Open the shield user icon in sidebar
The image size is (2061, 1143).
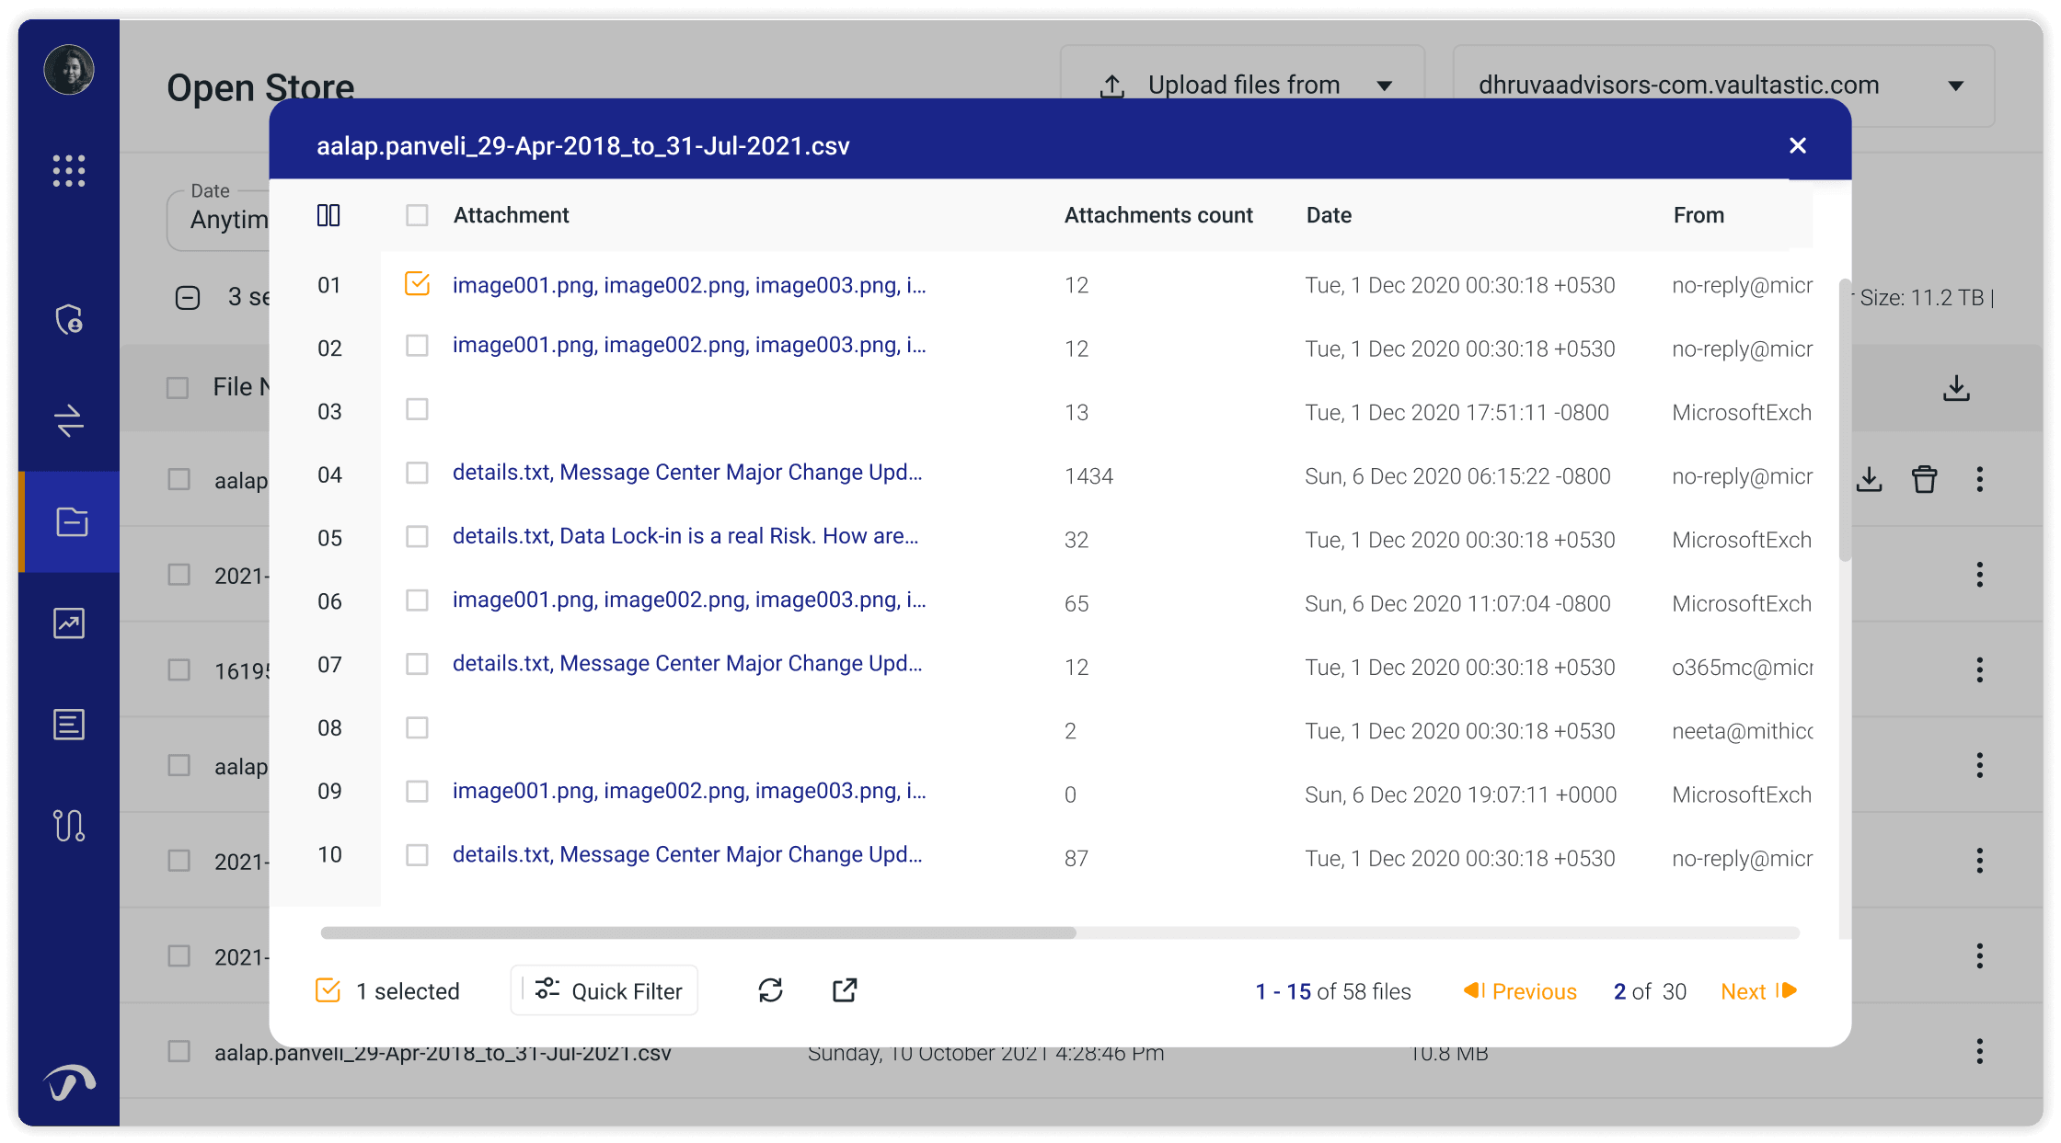(69, 320)
